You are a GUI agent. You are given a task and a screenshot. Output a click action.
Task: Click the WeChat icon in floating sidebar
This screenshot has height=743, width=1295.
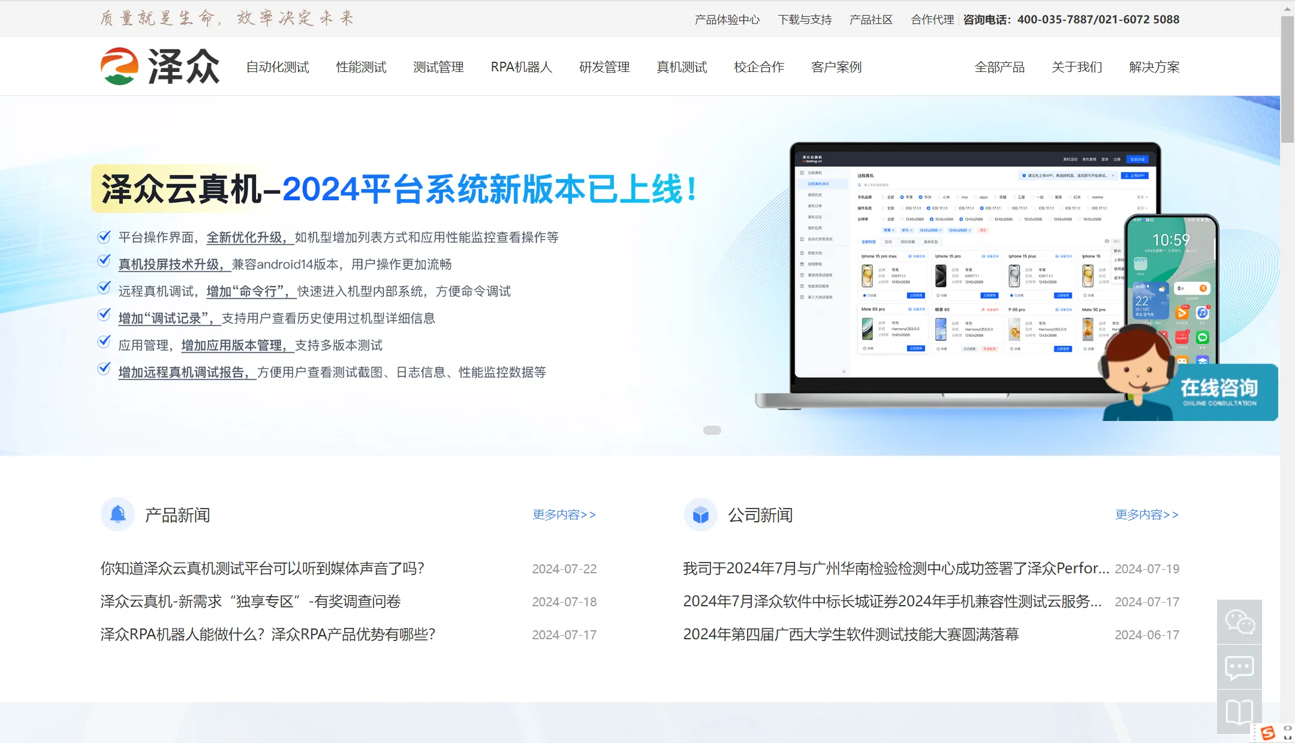1239,622
